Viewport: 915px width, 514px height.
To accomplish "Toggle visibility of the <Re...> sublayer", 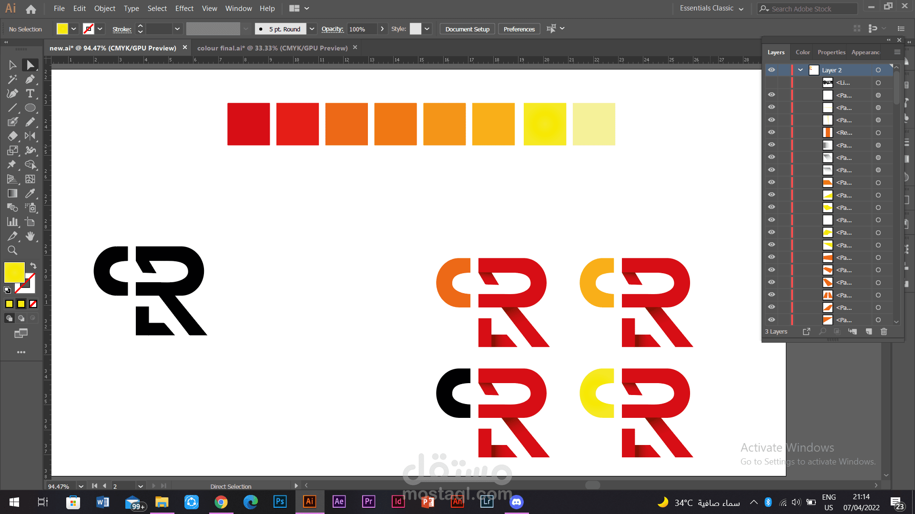I will (x=771, y=132).
